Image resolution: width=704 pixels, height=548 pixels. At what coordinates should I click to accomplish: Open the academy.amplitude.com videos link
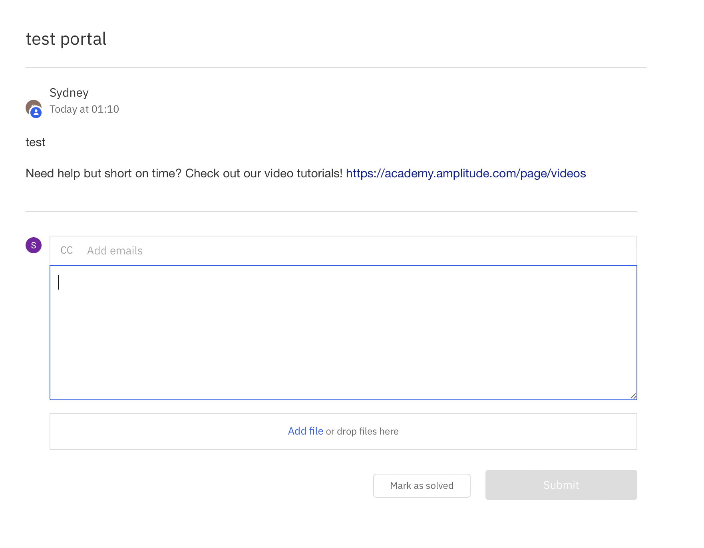[465, 173]
